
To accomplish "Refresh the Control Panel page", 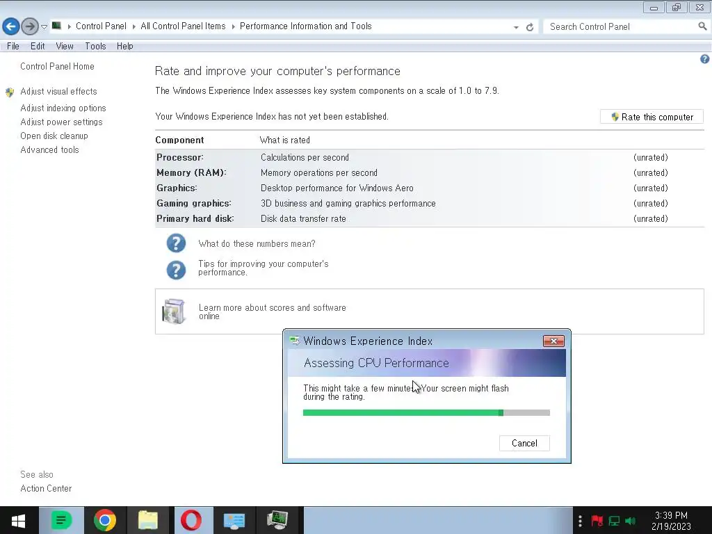I will pos(529,27).
